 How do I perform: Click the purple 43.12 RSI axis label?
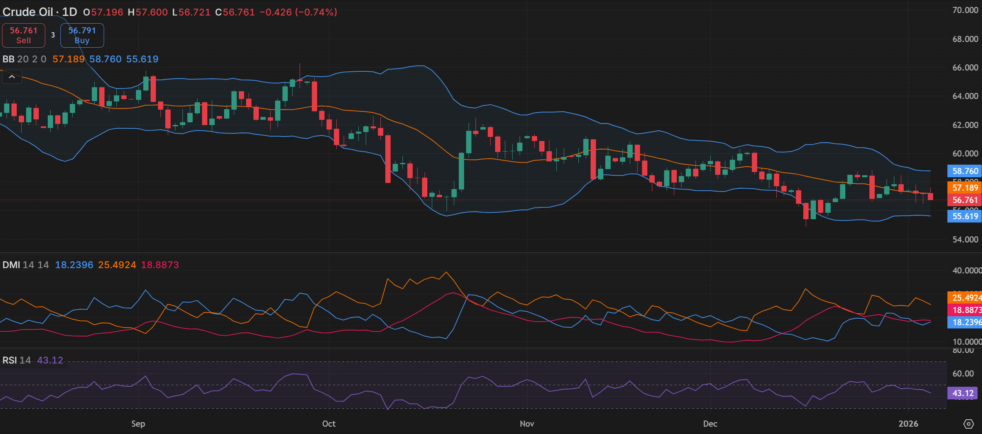click(x=962, y=393)
